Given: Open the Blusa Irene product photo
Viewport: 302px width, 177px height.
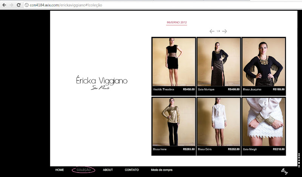Looking at the screenshot, I should (x=174, y=122).
